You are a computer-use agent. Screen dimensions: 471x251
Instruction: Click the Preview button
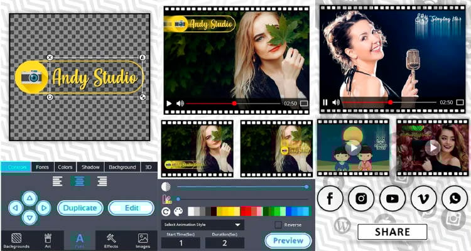[288, 240]
